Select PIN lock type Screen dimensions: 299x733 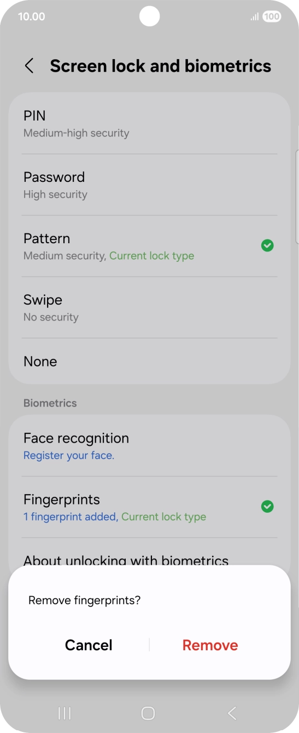pyautogui.click(x=149, y=123)
